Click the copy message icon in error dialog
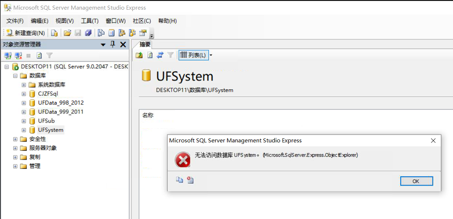This screenshot has width=453, height=219. 180,180
